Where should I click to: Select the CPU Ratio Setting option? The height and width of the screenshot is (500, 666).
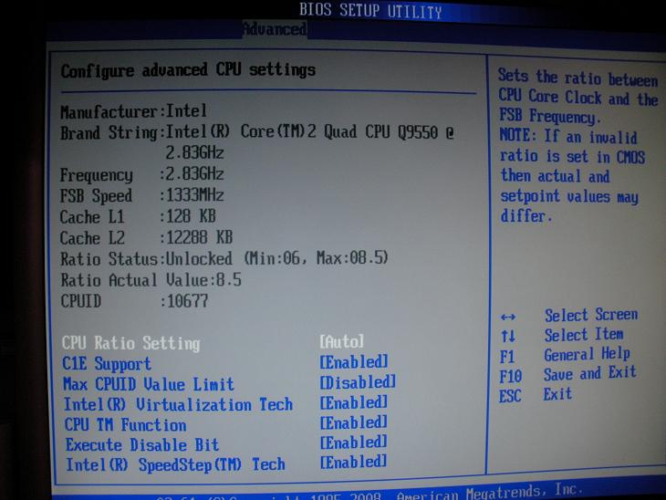point(131,343)
